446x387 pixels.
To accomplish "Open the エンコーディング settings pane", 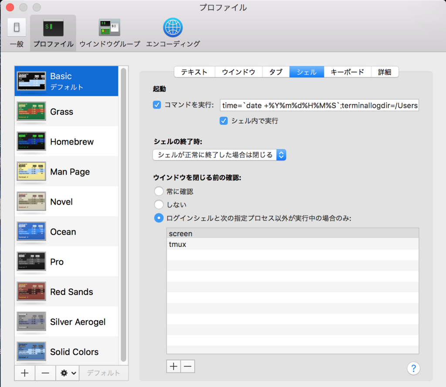I will pyautogui.click(x=172, y=32).
